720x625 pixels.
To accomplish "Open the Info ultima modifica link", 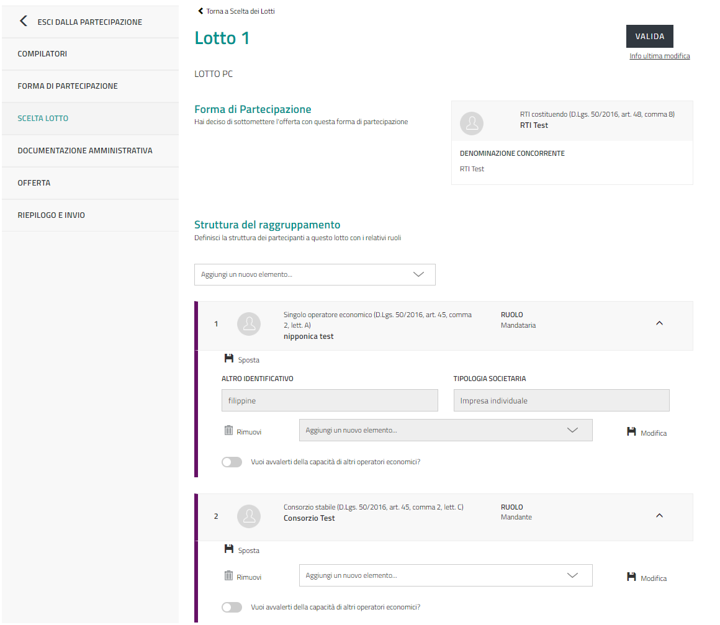I will click(x=659, y=56).
